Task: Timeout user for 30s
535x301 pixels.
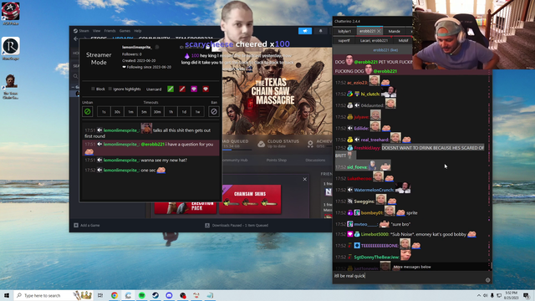Action: 117,111
